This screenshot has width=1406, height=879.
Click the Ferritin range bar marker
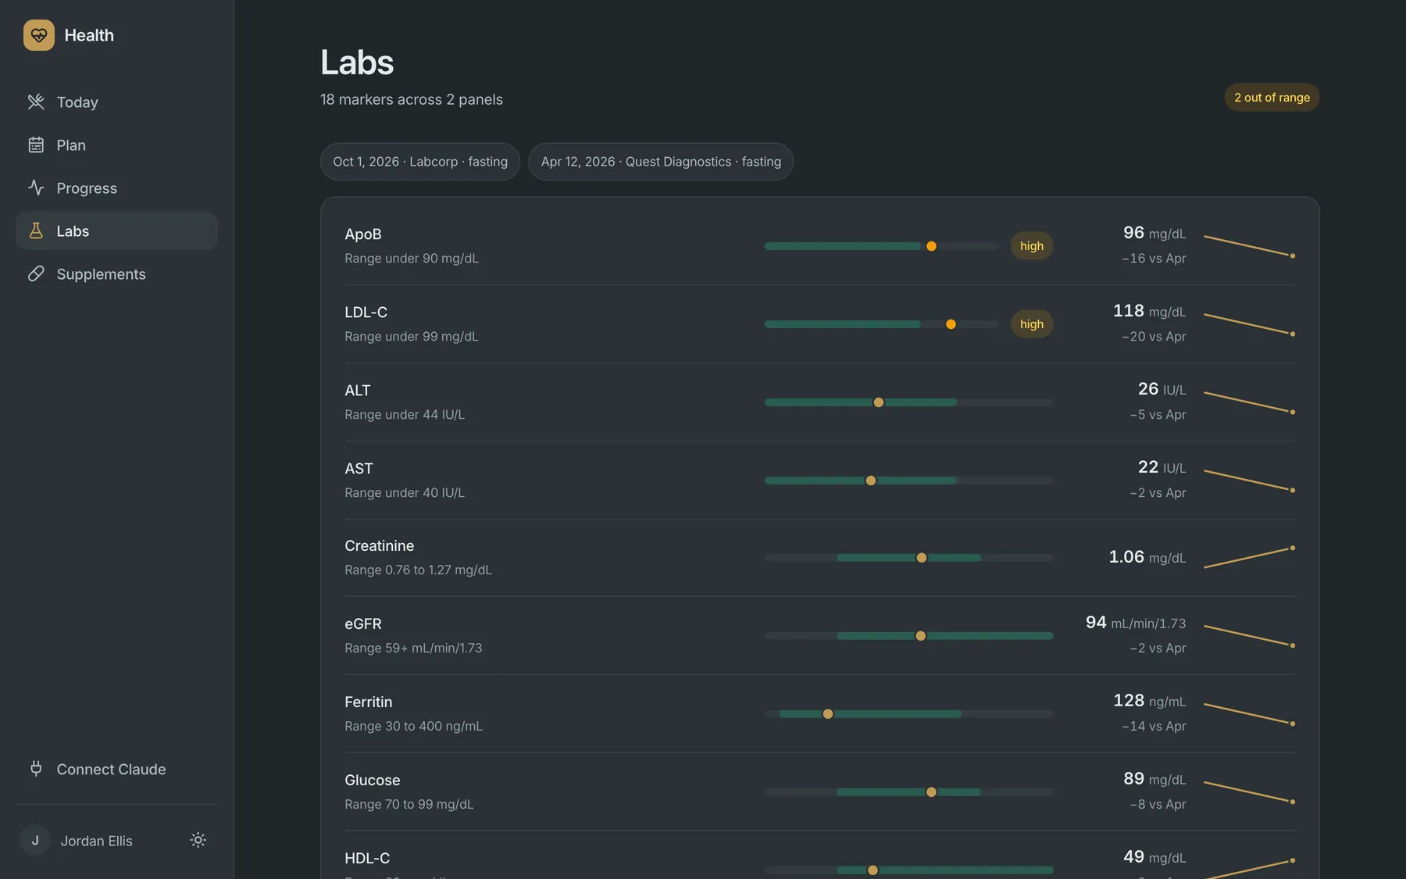pyautogui.click(x=828, y=714)
